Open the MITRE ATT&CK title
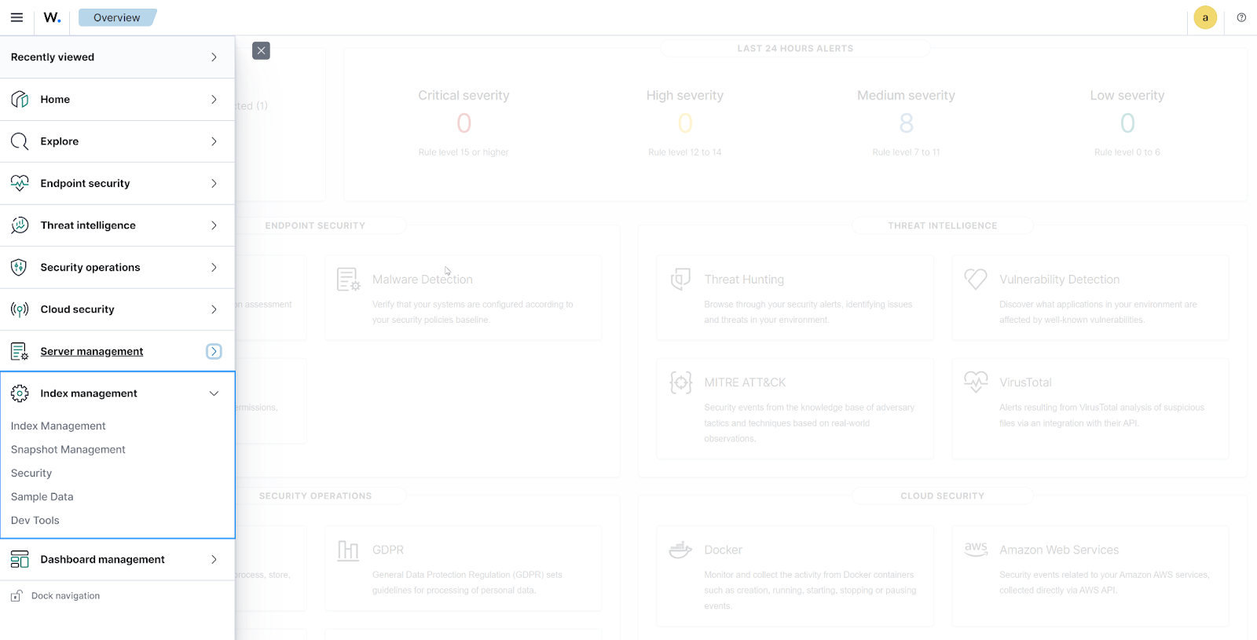Screen dimensions: 1257x640 point(745,382)
